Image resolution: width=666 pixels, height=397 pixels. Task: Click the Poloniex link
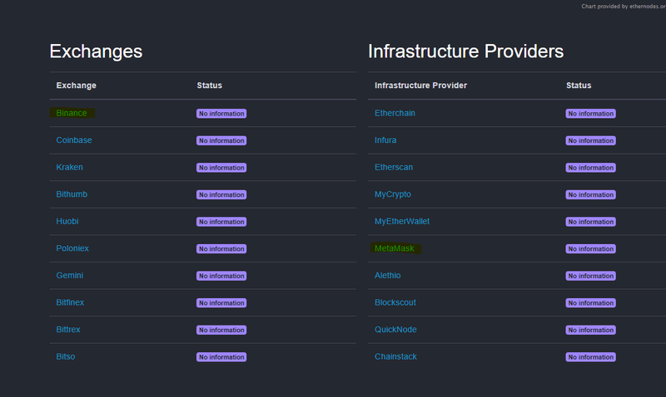(73, 248)
